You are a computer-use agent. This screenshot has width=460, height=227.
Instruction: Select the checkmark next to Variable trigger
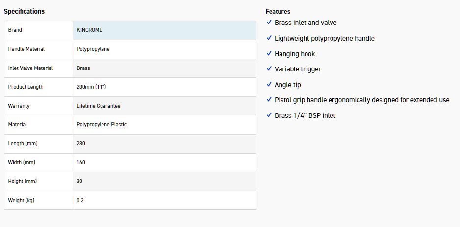pos(269,69)
